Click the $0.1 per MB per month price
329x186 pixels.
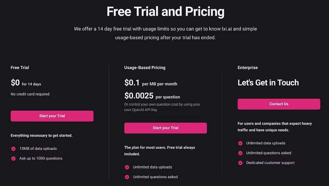coord(151,82)
